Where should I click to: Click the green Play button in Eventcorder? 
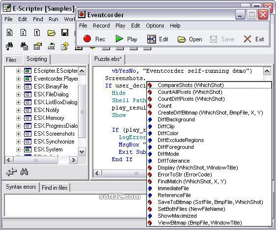point(126,39)
